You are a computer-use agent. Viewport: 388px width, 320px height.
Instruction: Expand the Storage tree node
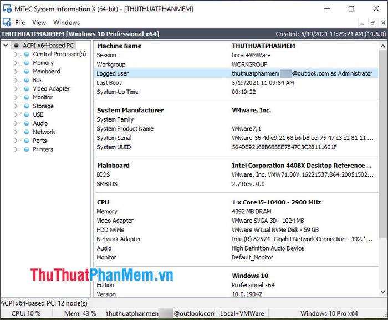click(16, 106)
